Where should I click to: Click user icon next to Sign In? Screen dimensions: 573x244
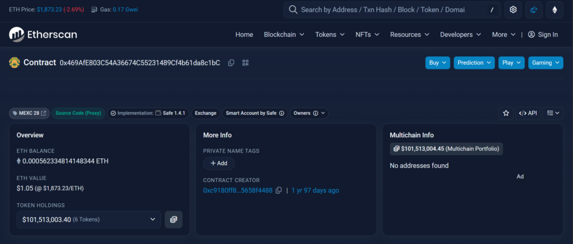click(532, 34)
